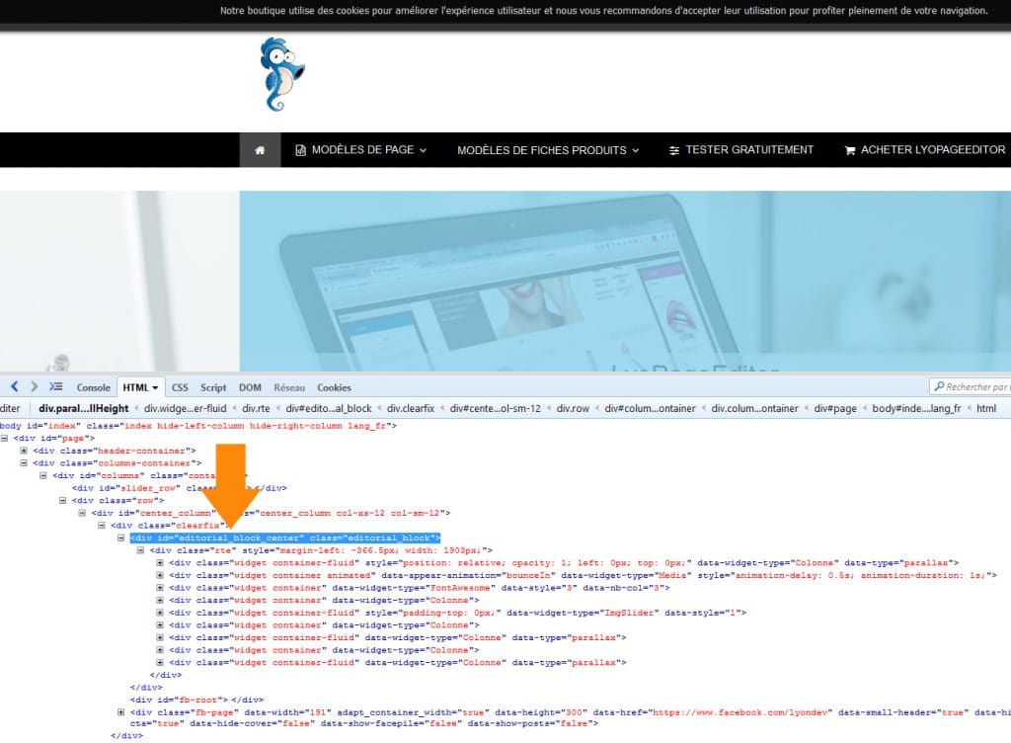Select div#edito...al_block breadcrumb

point(329,408)
